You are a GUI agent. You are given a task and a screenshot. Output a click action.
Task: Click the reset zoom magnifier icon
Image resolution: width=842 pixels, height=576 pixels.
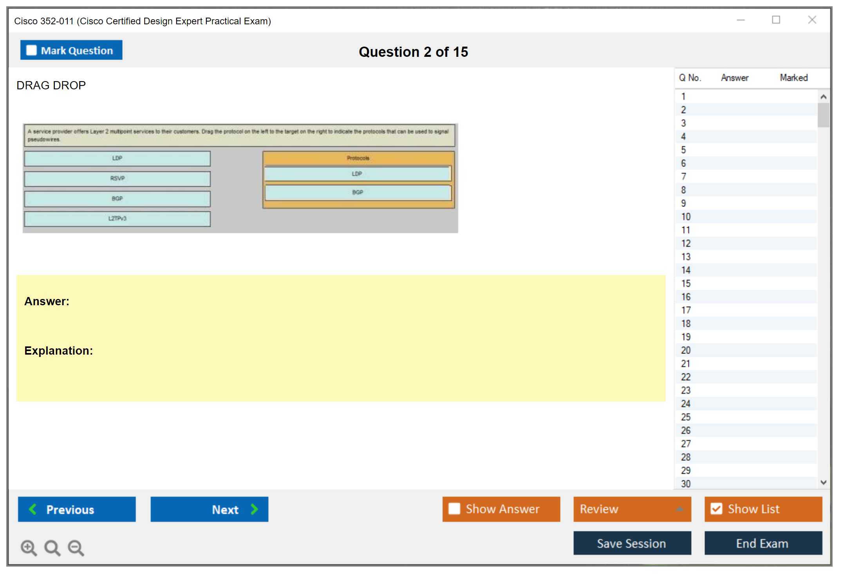click(52, 547)
